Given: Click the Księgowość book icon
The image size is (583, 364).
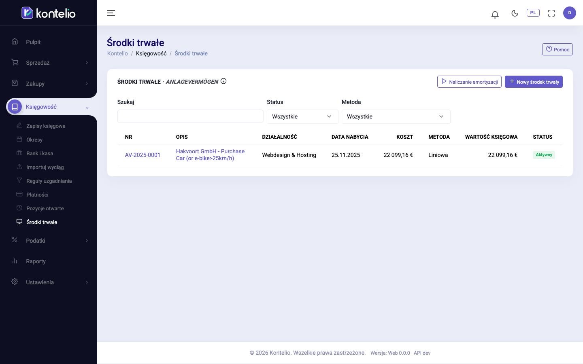Looking at the screenshot, I should pos(15,107).
